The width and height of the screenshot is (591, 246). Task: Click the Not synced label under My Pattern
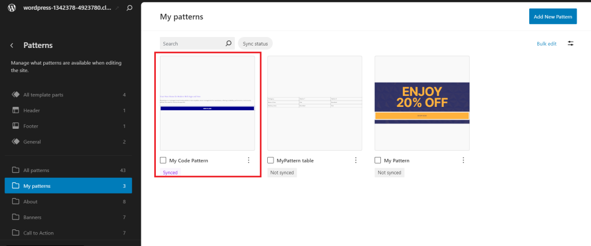click(x=390, y=173)
